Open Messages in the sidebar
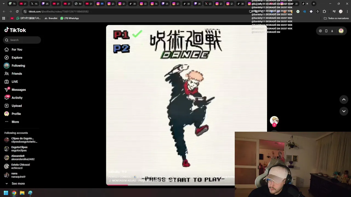Screen dimensions: 351x197 (15, 89)
